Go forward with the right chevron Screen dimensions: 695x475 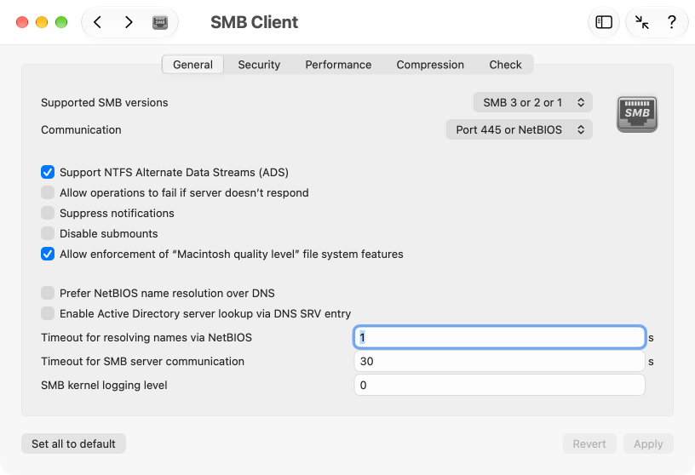(129, 22)
